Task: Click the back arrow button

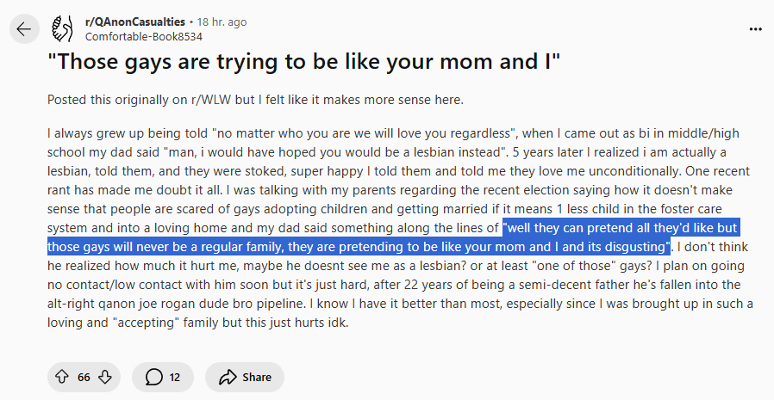Action: point(23,29)
